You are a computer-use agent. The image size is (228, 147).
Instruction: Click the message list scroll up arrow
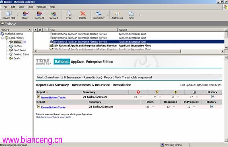pos(226,30)
